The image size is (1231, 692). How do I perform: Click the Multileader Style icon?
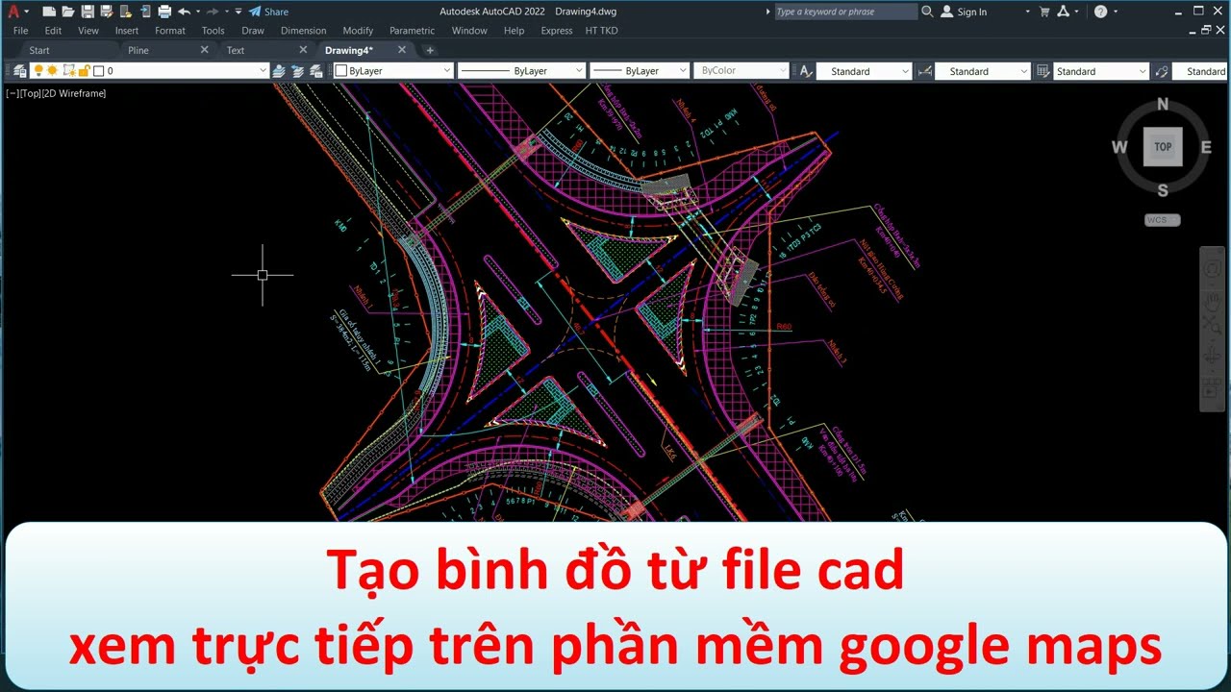(x=1162, y=71)
